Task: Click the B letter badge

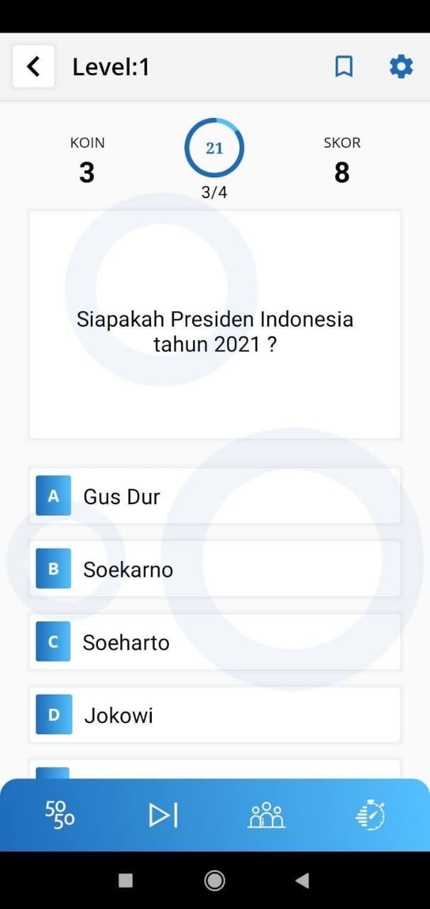Action: click(53, 569)
